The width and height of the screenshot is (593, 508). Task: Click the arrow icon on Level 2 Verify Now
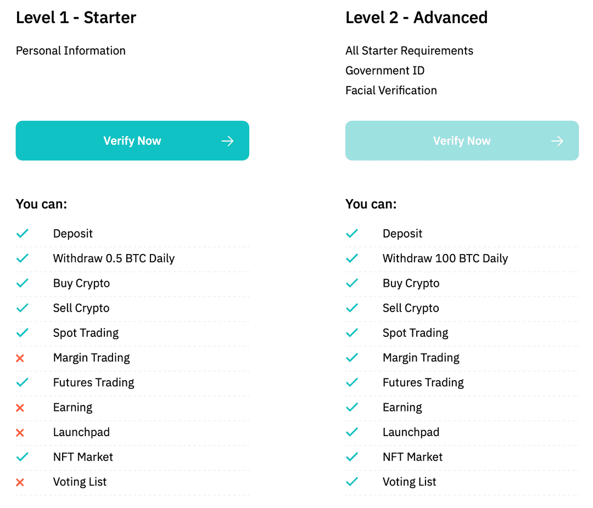(x=557, y=140)
